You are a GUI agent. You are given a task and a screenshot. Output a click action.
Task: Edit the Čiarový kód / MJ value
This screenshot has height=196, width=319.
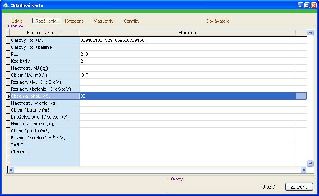click(187, 40)
